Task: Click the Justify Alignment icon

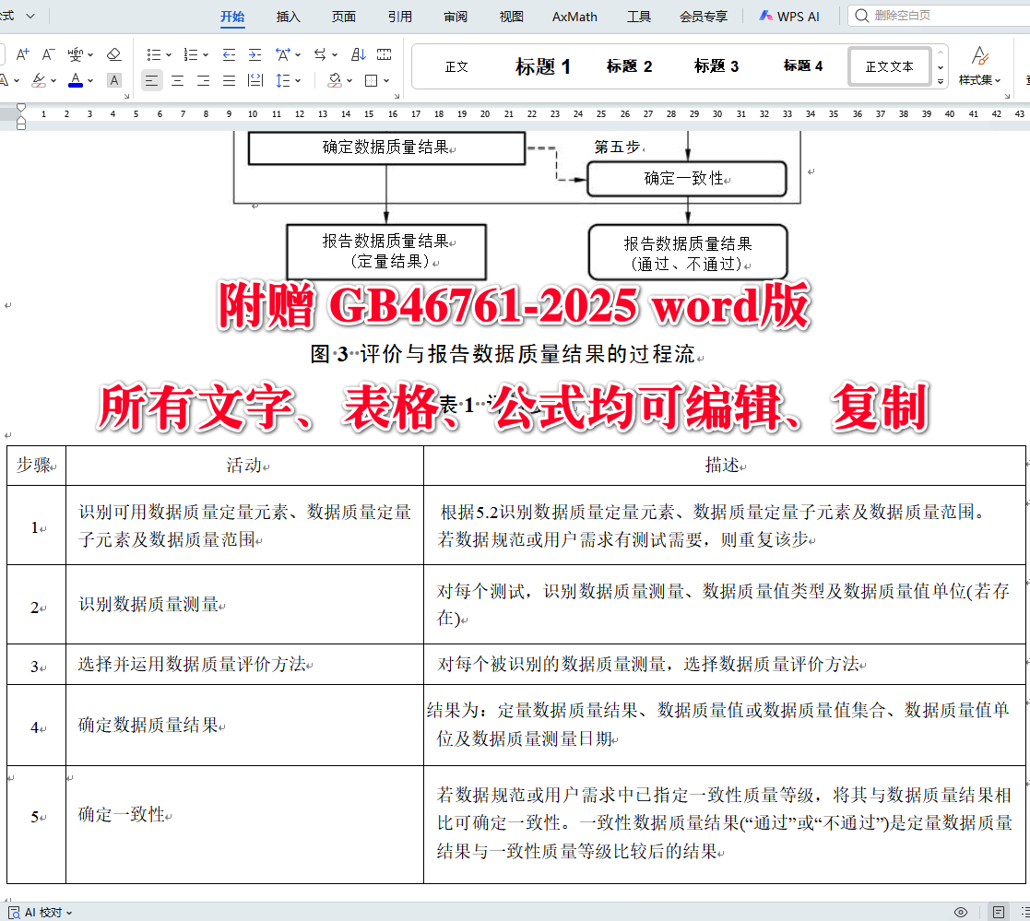Action: click(x=230, y=81)
